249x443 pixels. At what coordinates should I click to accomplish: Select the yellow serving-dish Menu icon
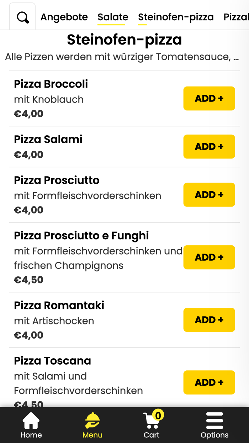92,420
